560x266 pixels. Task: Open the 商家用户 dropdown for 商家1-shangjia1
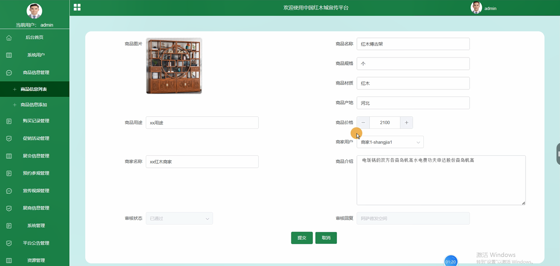[390, 142]
